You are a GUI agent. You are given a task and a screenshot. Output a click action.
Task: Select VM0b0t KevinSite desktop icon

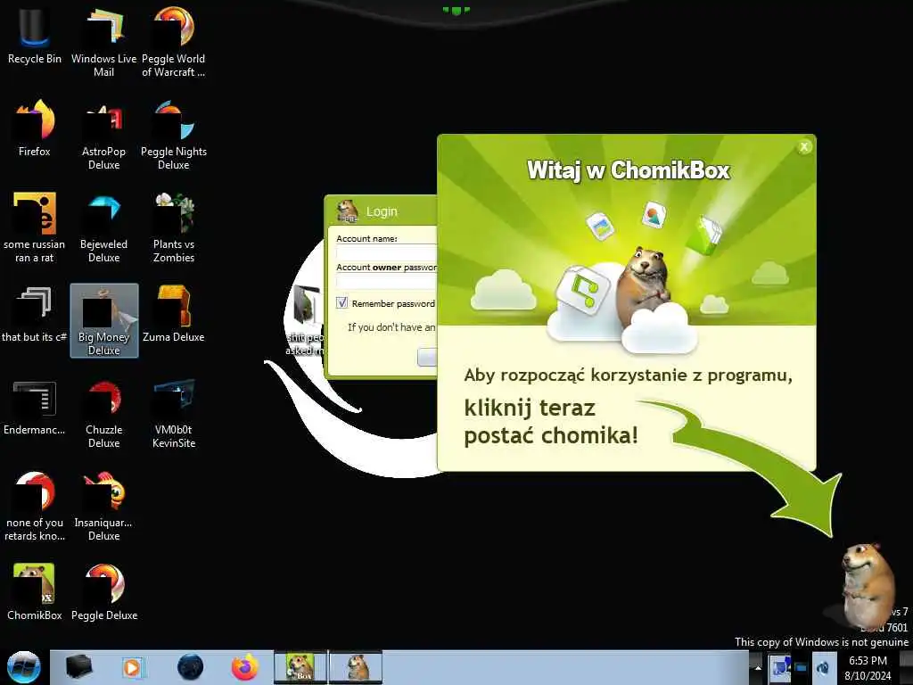pos(174,414)
